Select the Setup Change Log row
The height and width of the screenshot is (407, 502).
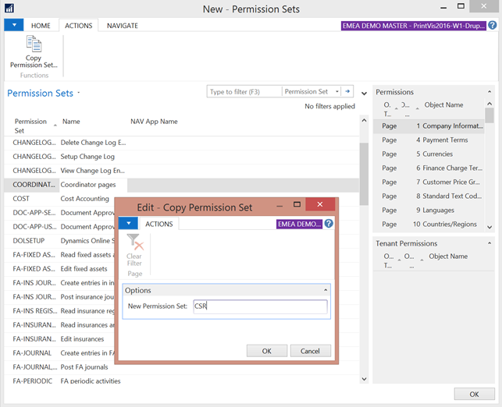pyautogui.click(x=181, y=157)
